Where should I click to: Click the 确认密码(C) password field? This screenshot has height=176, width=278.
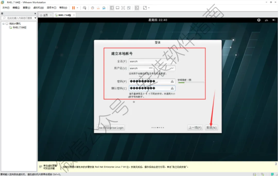point(152,88)
